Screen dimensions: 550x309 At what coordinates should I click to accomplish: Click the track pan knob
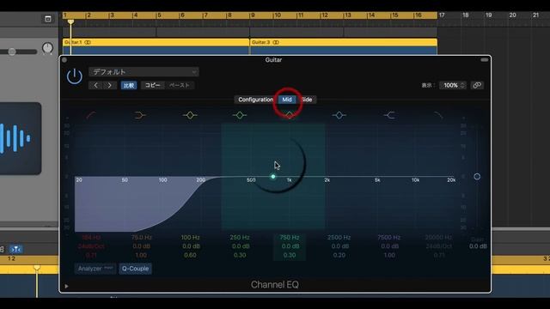[x=47, y=48]
